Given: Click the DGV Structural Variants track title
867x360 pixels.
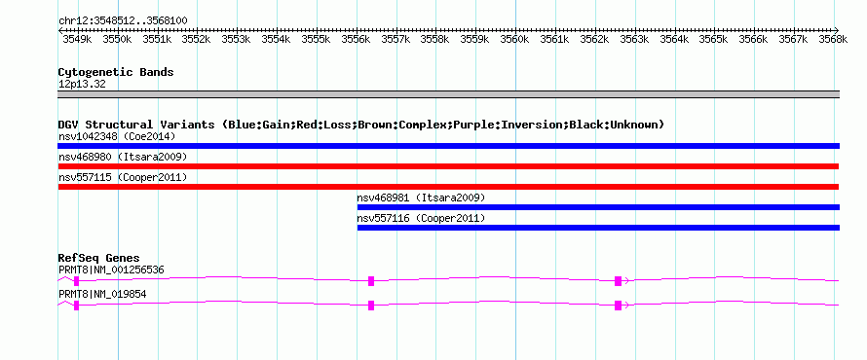Looking at the screenshot, I should tap(360, 125).
